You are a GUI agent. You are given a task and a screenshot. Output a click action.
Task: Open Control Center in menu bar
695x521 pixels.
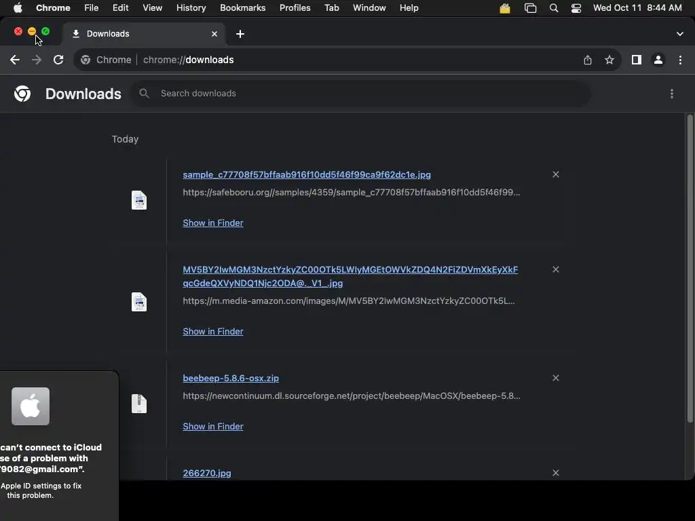point(576,8)
